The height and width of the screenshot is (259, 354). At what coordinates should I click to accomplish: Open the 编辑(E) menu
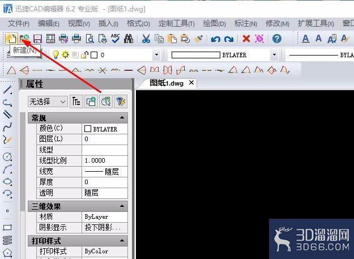coord(49,23)
